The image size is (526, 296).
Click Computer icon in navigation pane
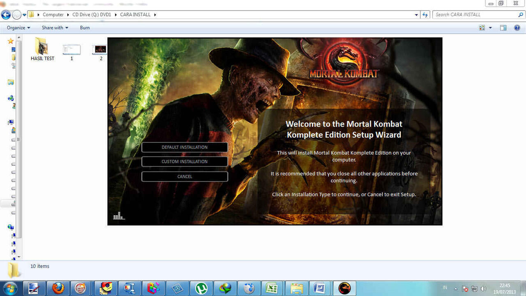coord(11,122)
